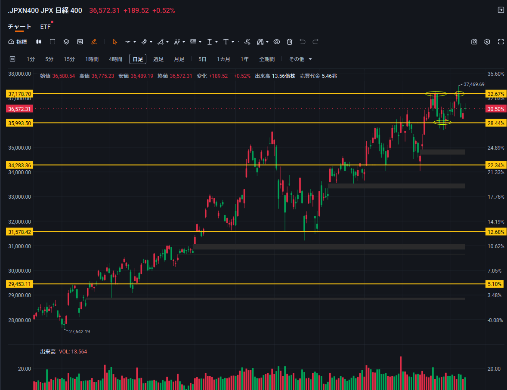This screenshot has height=390, width=507.
Task: Select the orange cursor pointer tool
Action: point(115,42)
